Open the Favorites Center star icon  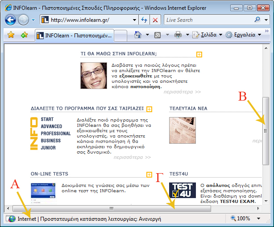11,35
